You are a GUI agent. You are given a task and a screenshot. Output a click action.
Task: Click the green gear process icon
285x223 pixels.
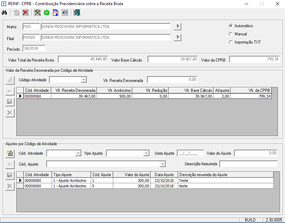[x=47, y=13]
